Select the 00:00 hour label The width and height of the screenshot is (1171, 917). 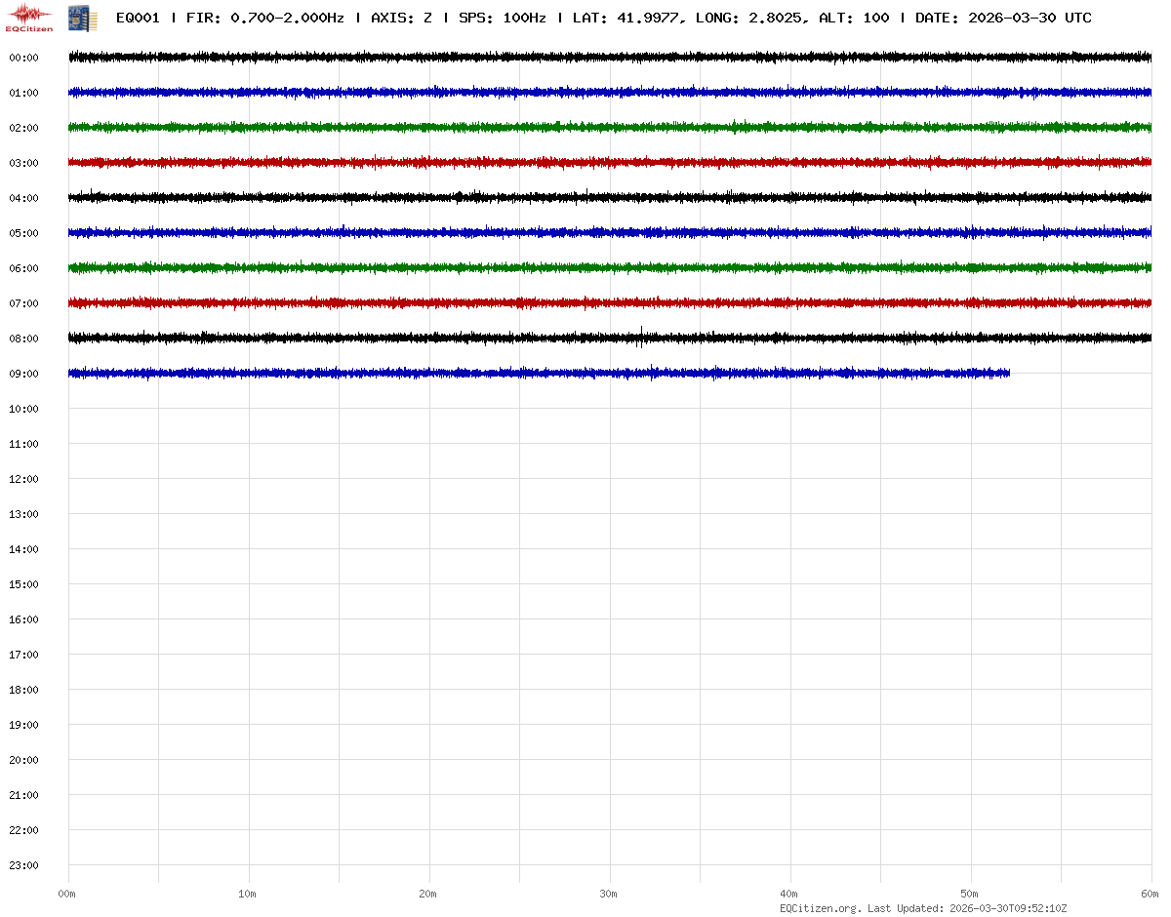point(23,59)
